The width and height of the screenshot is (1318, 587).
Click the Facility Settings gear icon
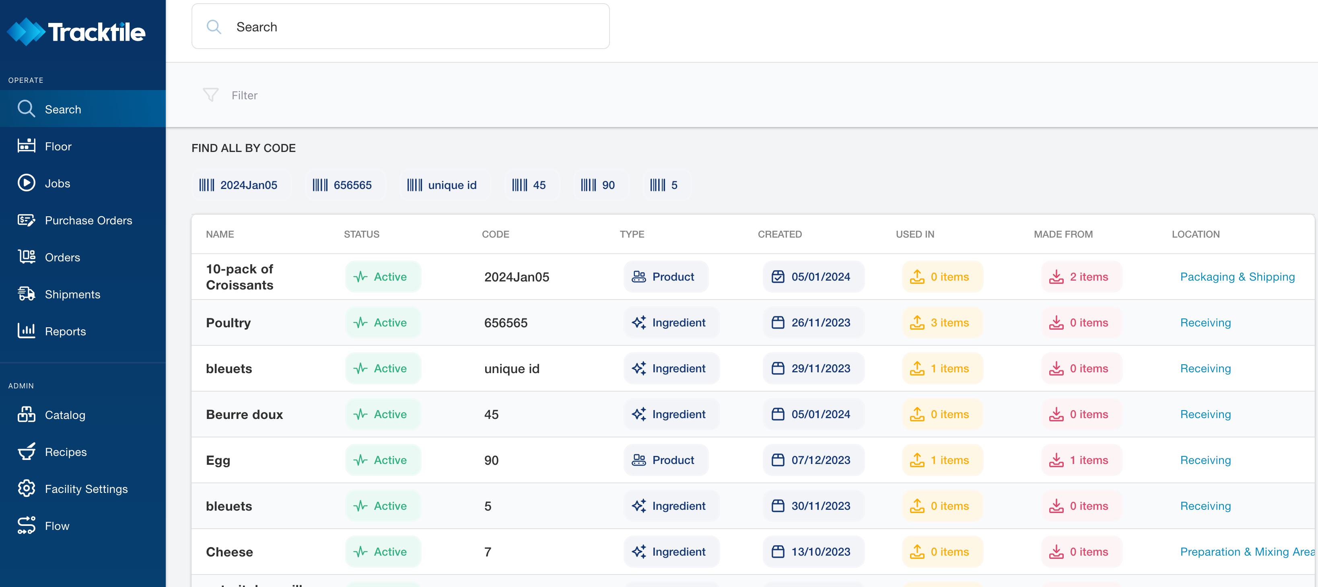click(x=26, y=489)
